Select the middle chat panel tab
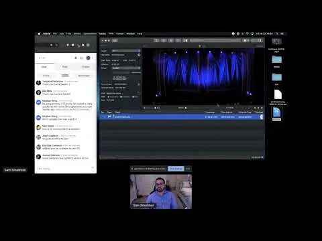Screen dimensions: 322x241 click(65, 67)
